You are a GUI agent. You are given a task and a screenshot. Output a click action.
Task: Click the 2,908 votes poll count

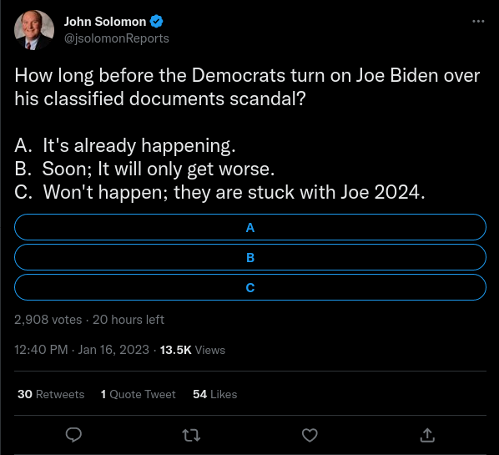point(48,320)
